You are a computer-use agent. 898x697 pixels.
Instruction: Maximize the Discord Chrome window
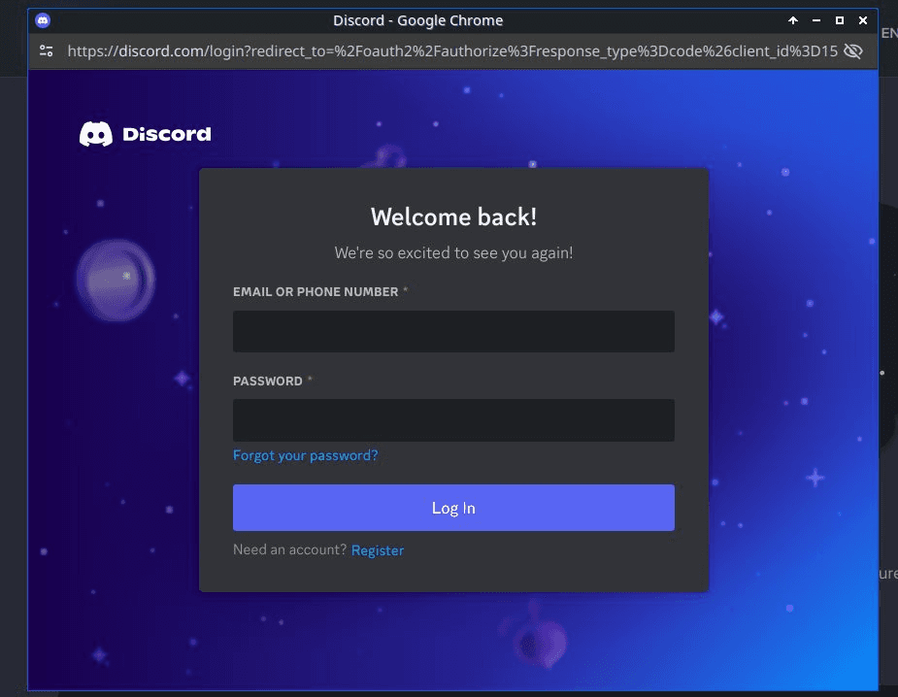pos(840,20)
